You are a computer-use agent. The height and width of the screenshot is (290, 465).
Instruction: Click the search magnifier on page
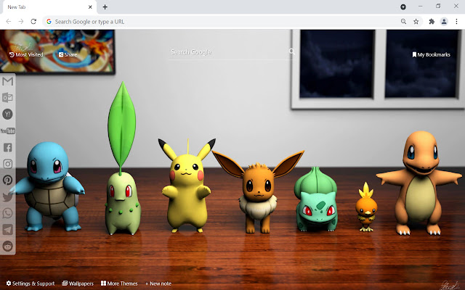tap(292, 51)
